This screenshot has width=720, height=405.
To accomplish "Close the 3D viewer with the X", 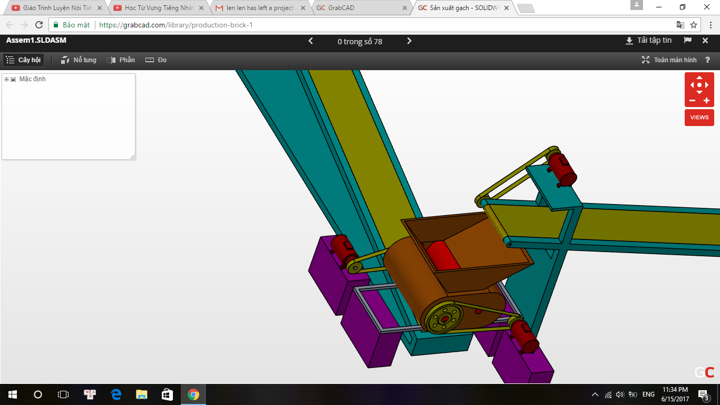I will (705, 41).
